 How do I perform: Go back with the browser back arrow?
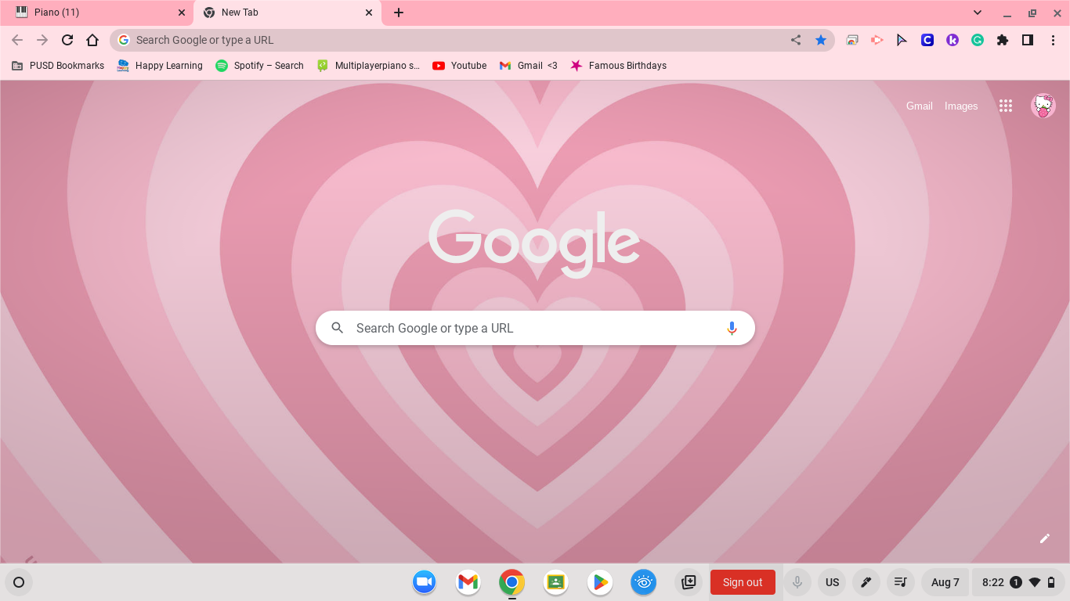[17, 40]
